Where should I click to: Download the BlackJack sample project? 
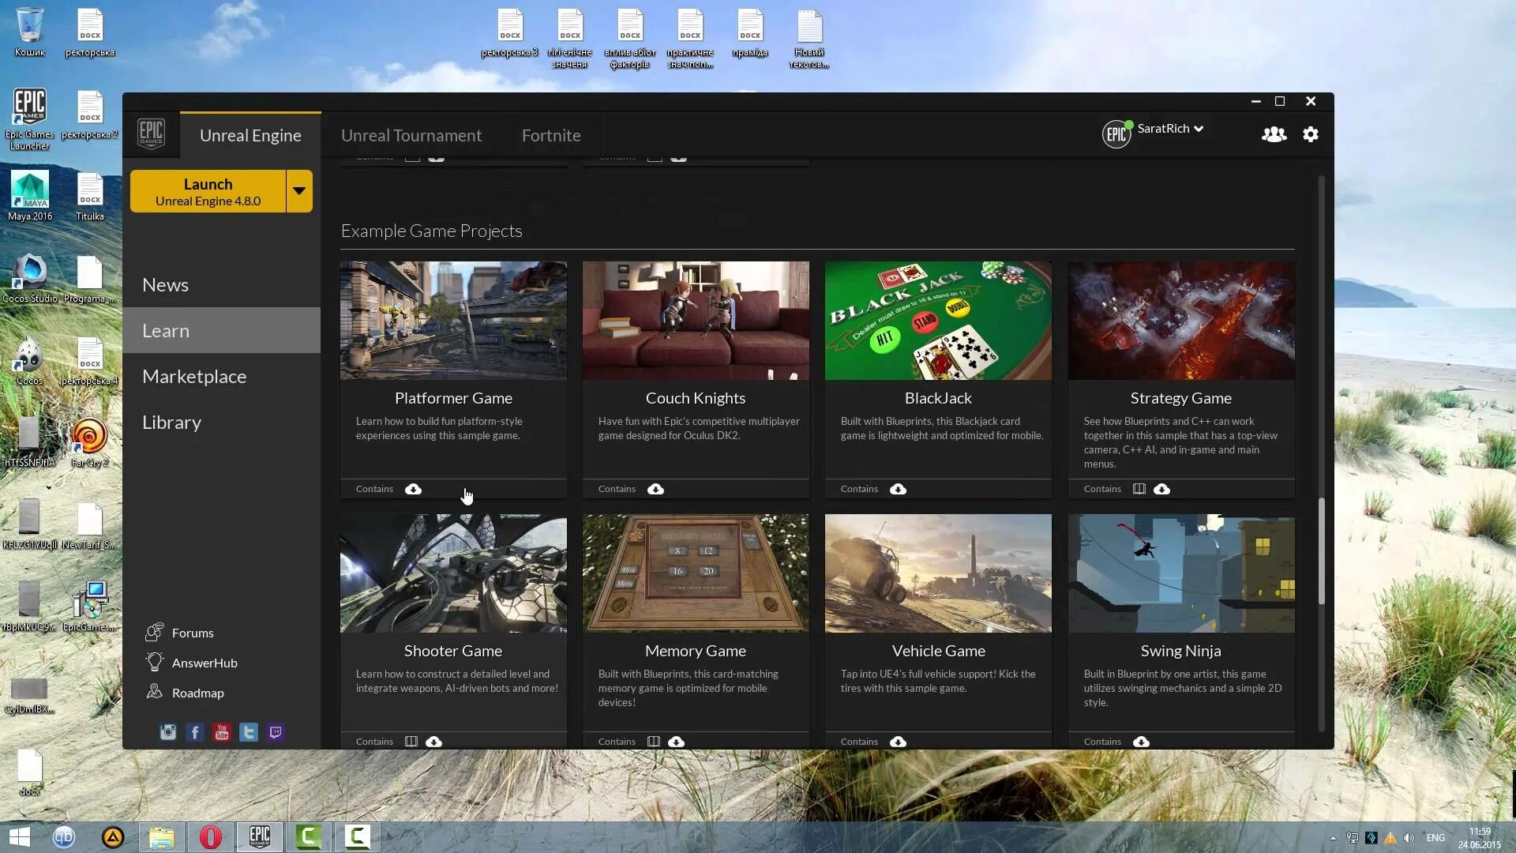click(x=898, y=489)
